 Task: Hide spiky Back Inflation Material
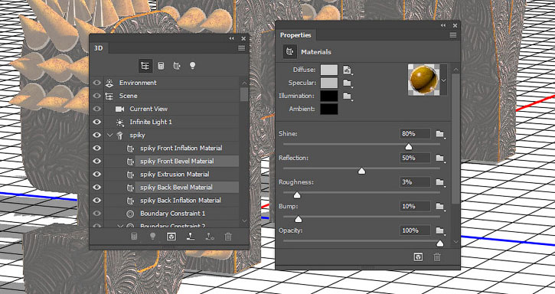(96, 201)
